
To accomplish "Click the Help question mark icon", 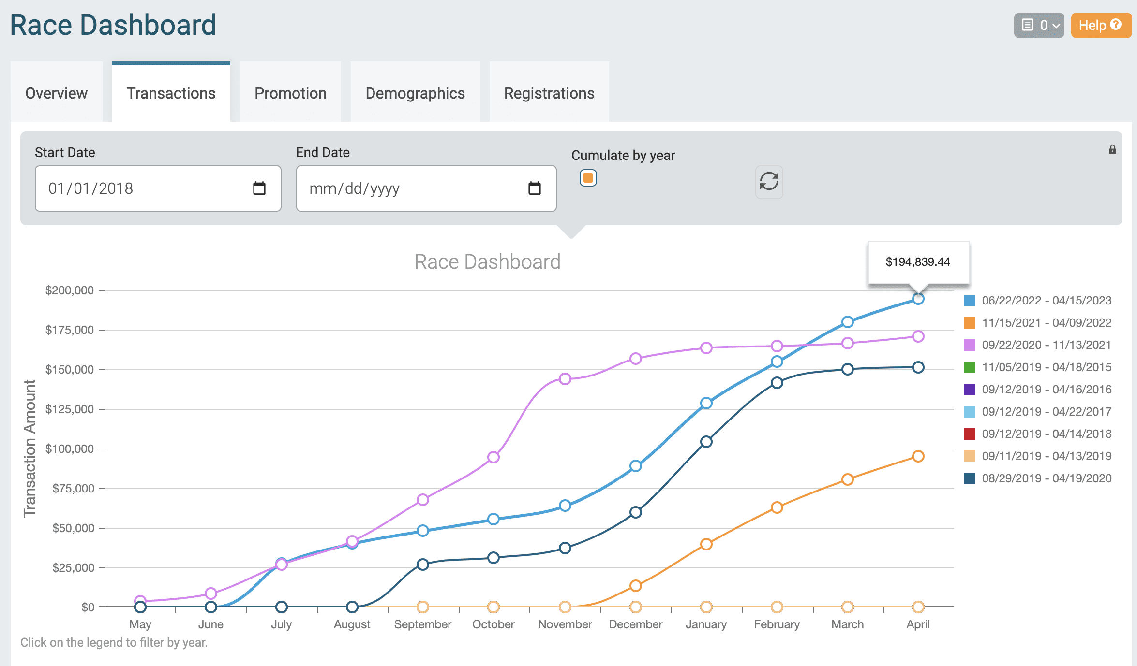I will [x=1115, y=25].
